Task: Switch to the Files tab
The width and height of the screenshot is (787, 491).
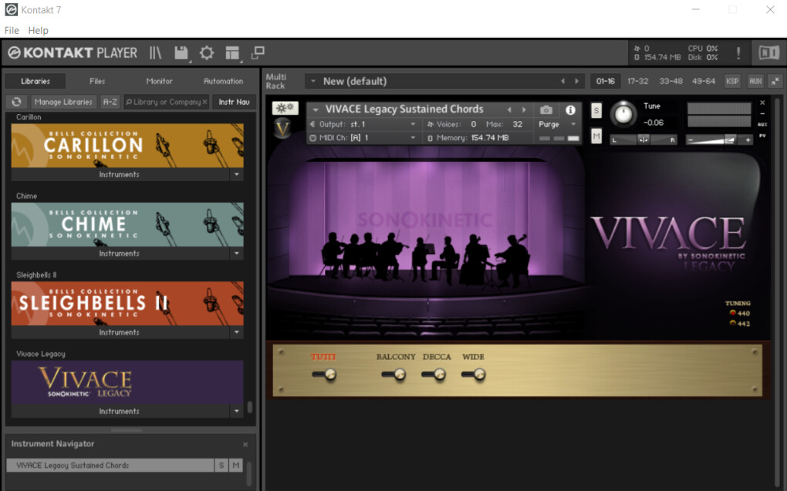Action: coord(97,81)
